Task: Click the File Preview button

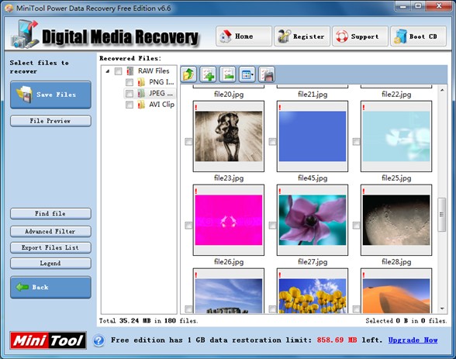Action: (50, 121)
